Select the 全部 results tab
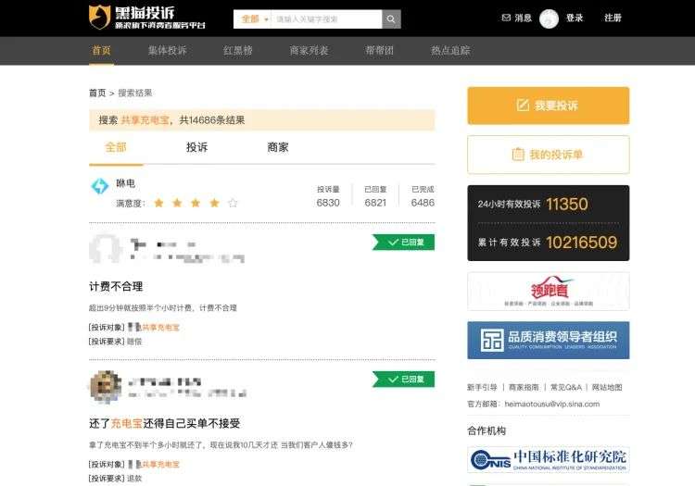695x486 pixels. click(116, 147)
